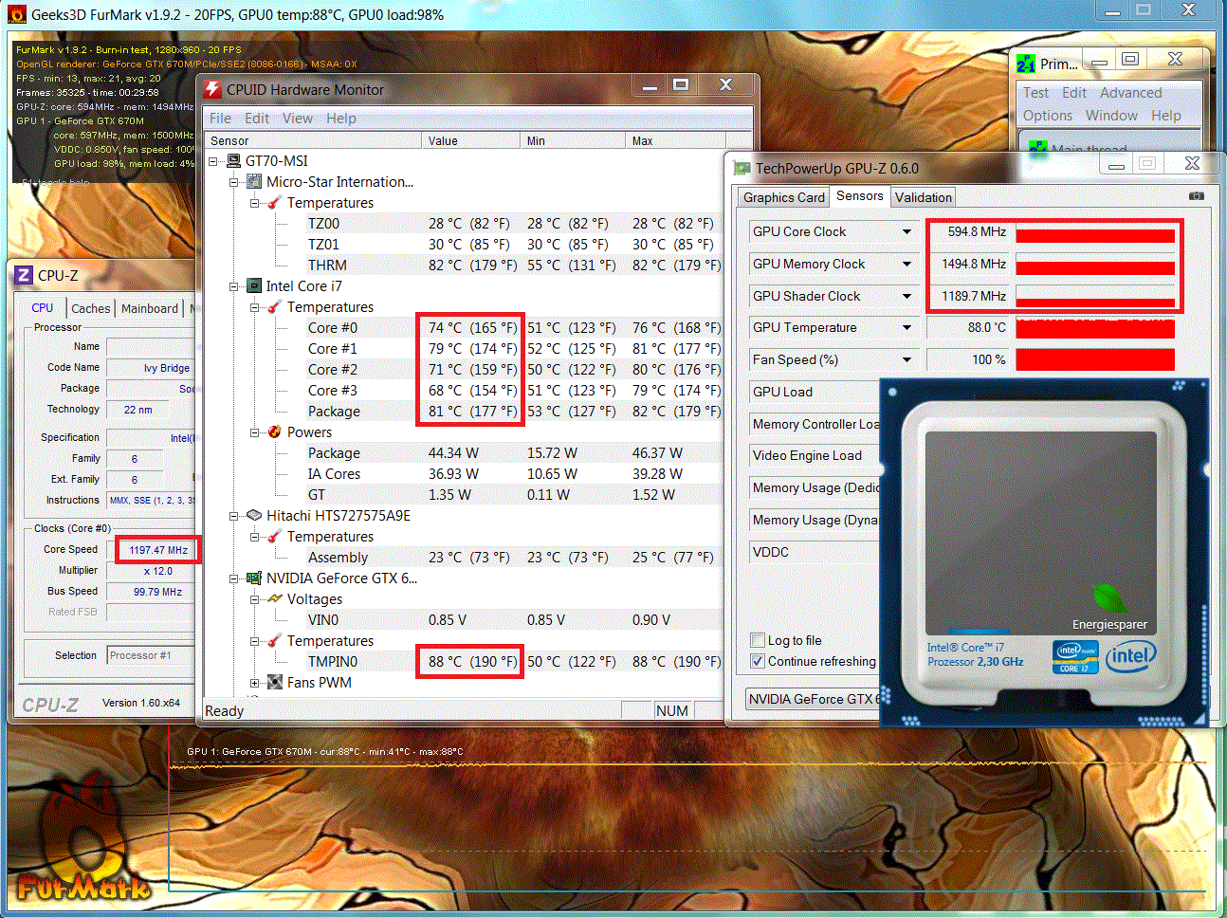1227x918 pixels.
Task: Open Prime95 Advanced menu
Action: point(1131,93)
